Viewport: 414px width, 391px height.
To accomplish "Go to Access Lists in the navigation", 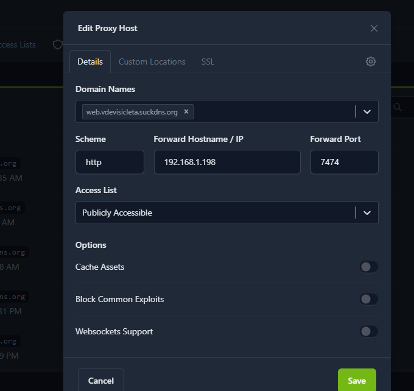I will pos(18,44).
